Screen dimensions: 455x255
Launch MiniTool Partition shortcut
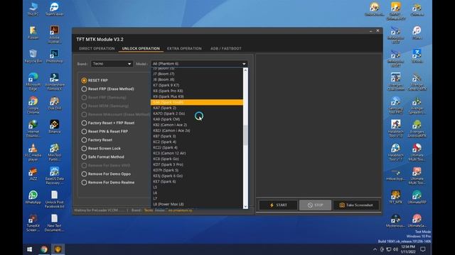pos(54,152)
